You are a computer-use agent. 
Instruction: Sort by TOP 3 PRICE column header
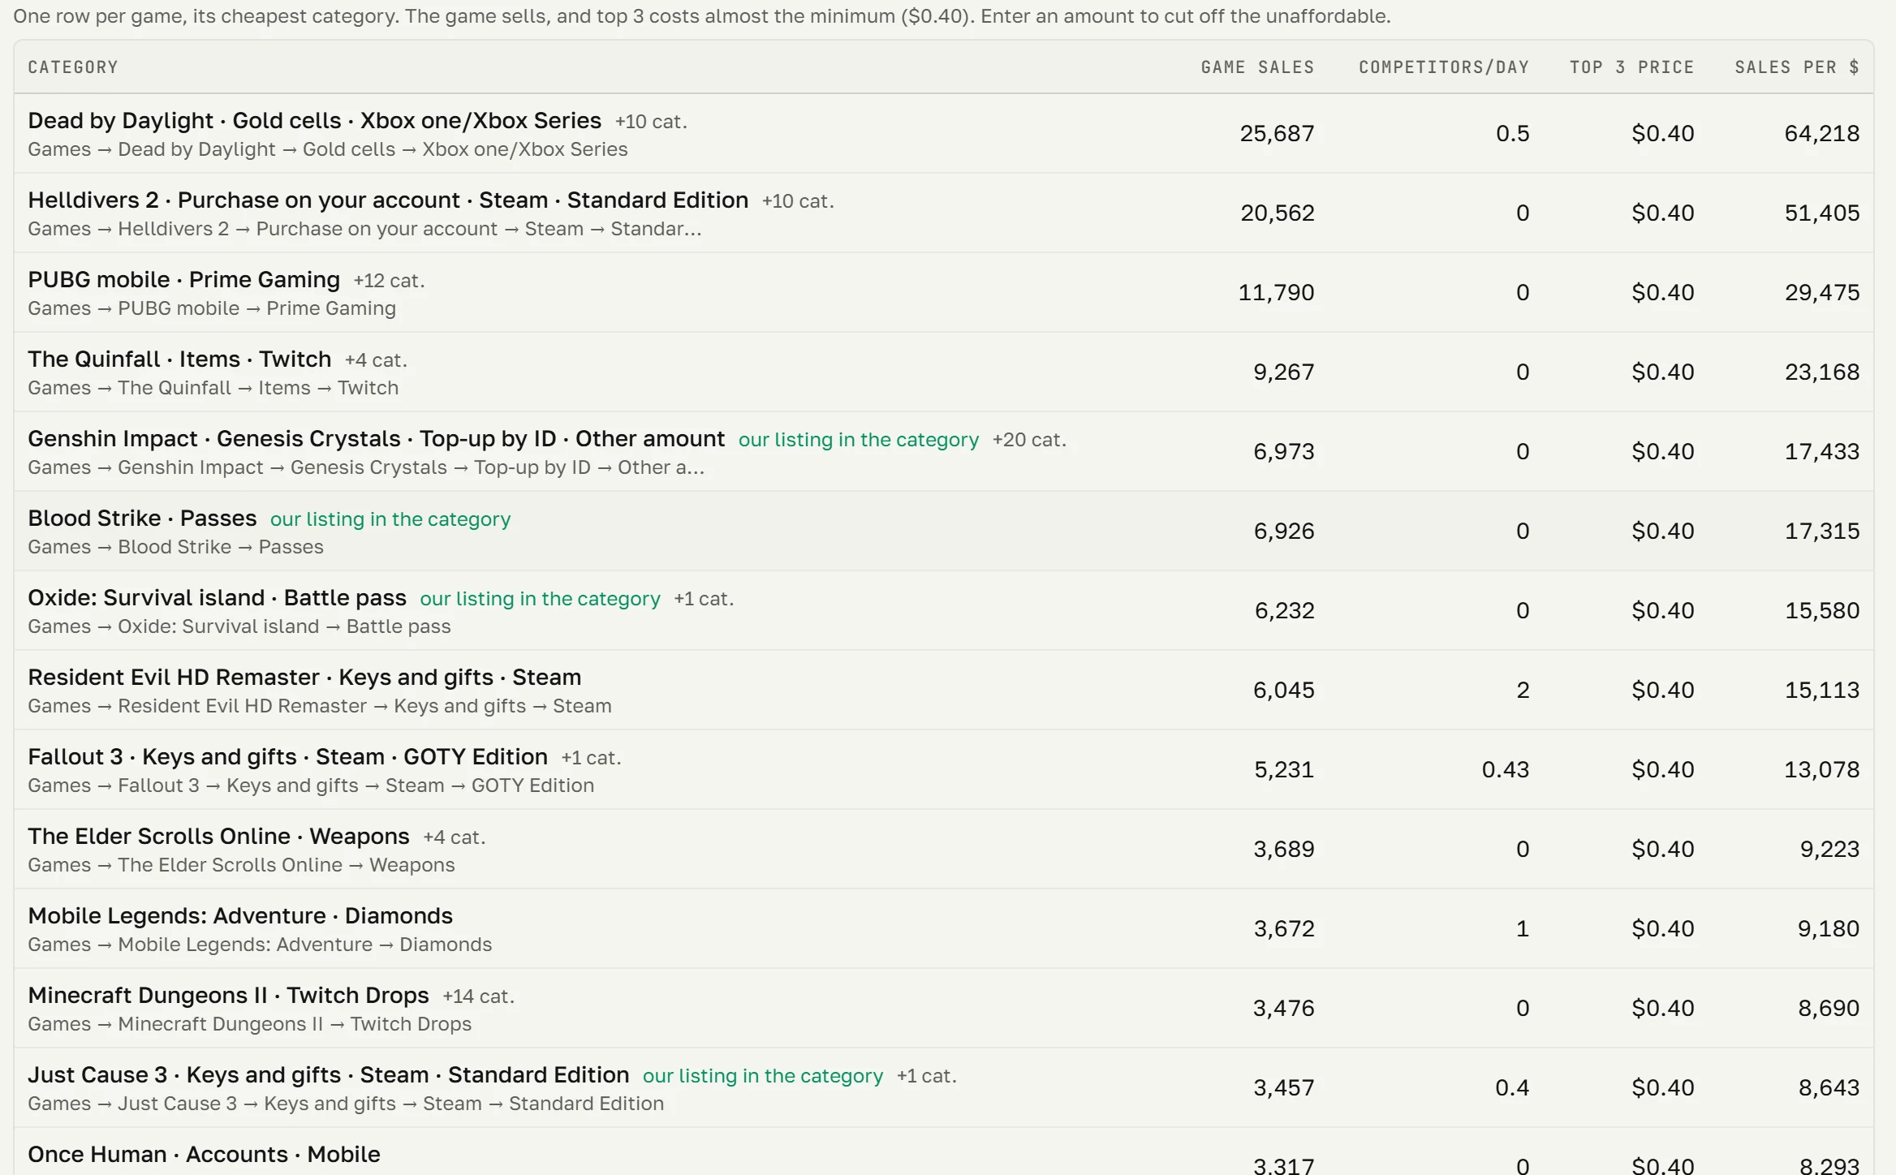[1631, 67]
